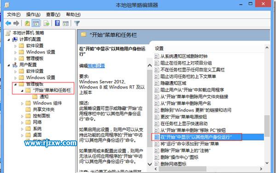Select policy 阻止在任务栏上对项目分组

186,63
